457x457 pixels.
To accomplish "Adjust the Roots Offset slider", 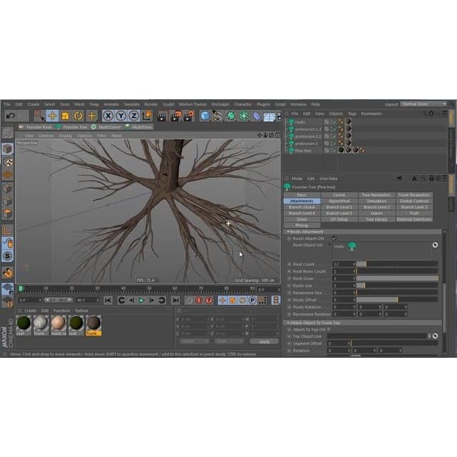I will 397,300.
